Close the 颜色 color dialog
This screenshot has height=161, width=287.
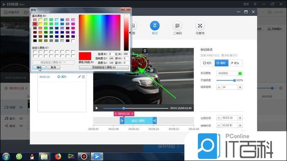[126, 9]
